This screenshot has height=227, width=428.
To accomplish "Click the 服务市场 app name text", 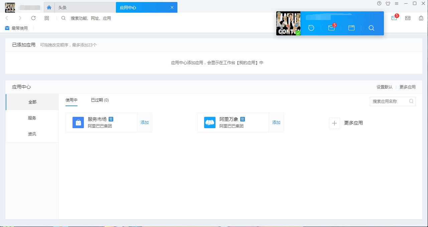I will 97,119.
